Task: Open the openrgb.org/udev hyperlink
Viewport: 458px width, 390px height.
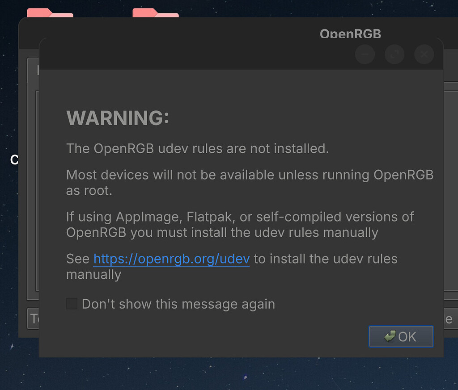Action: pos(171,259)
